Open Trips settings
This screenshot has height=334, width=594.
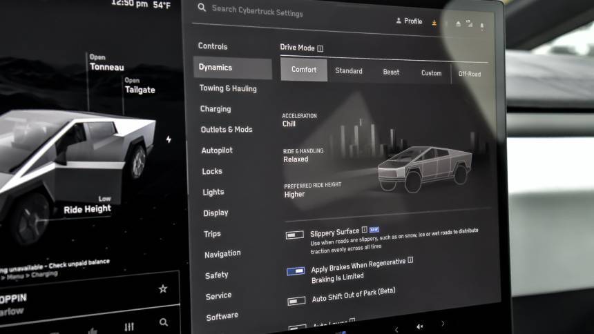click(212, 234)
